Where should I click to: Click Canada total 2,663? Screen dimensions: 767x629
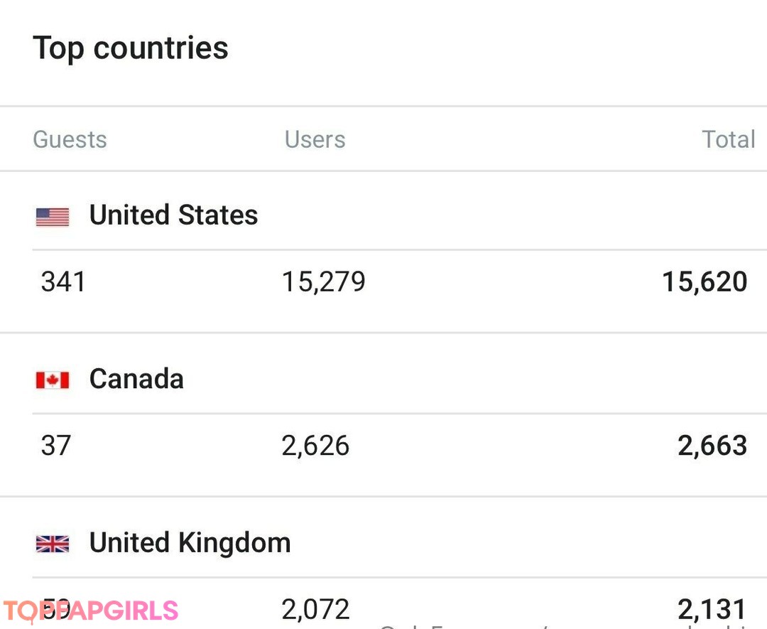click(x=712, y=446)
